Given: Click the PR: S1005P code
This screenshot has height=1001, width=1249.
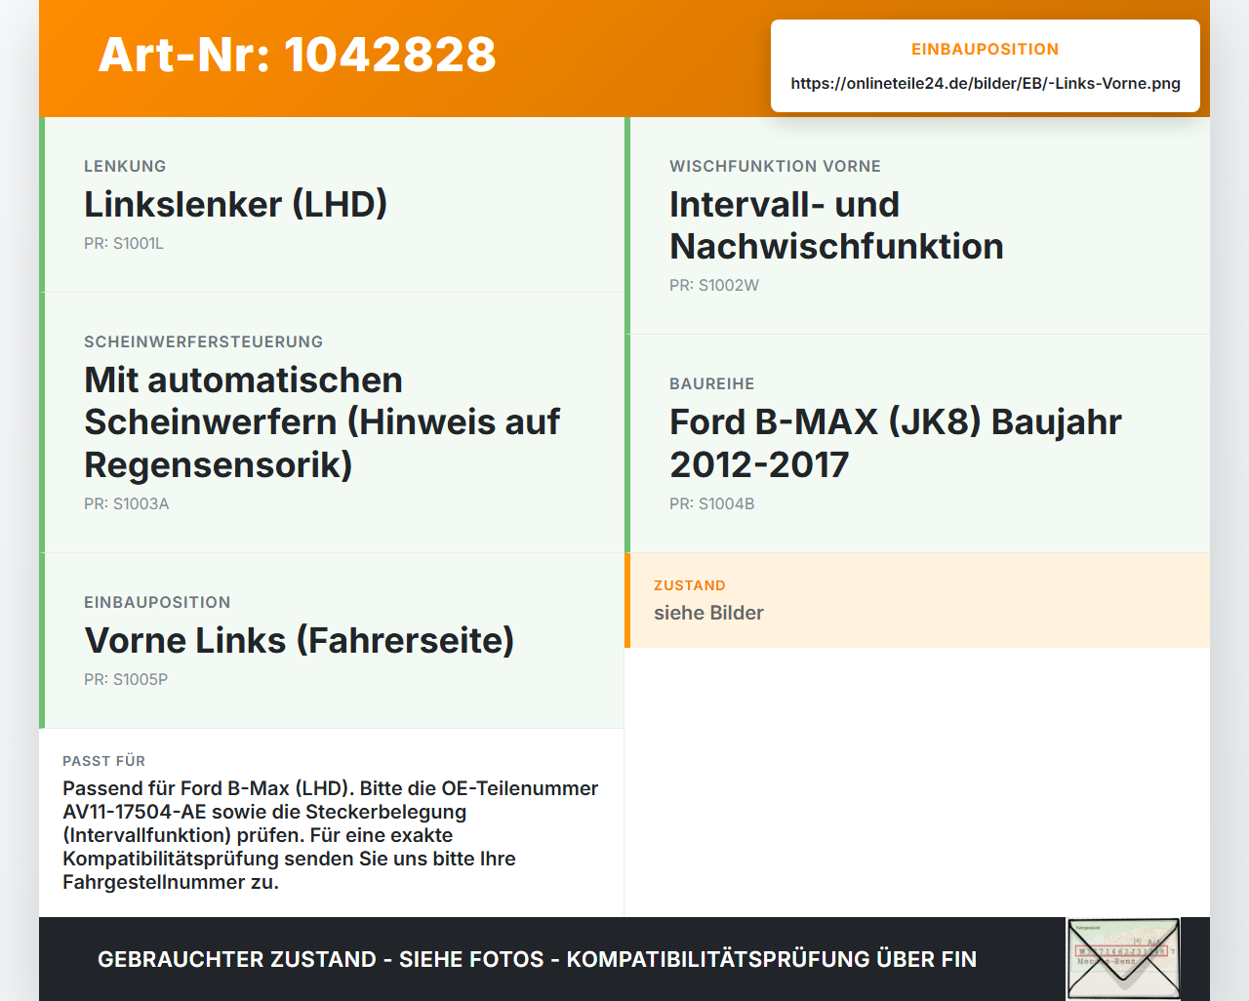Looking at the screenshot, I should [126, 679].
